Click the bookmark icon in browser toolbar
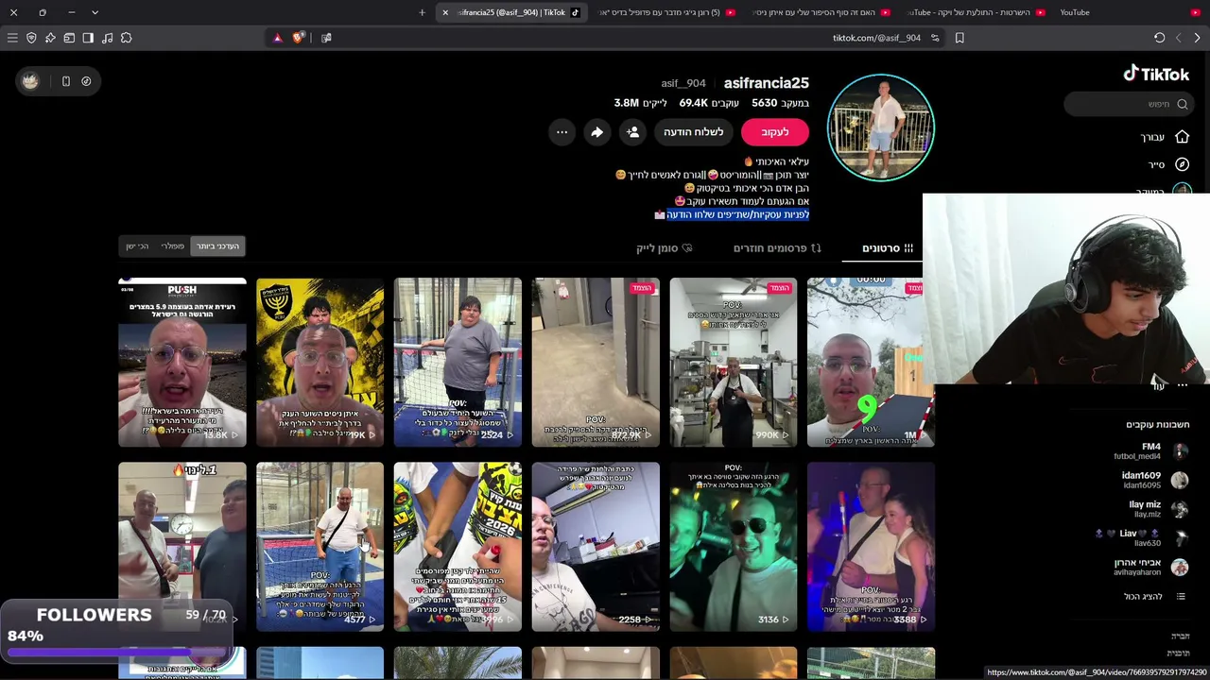The image size is (1210, 680). 959,38
